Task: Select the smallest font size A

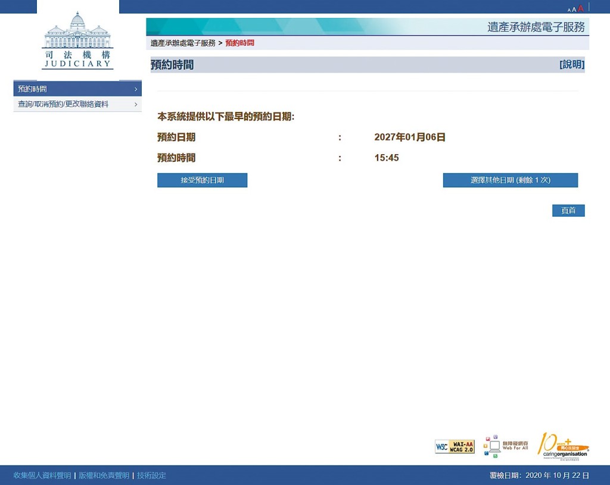Action: [x=569, y=10]
